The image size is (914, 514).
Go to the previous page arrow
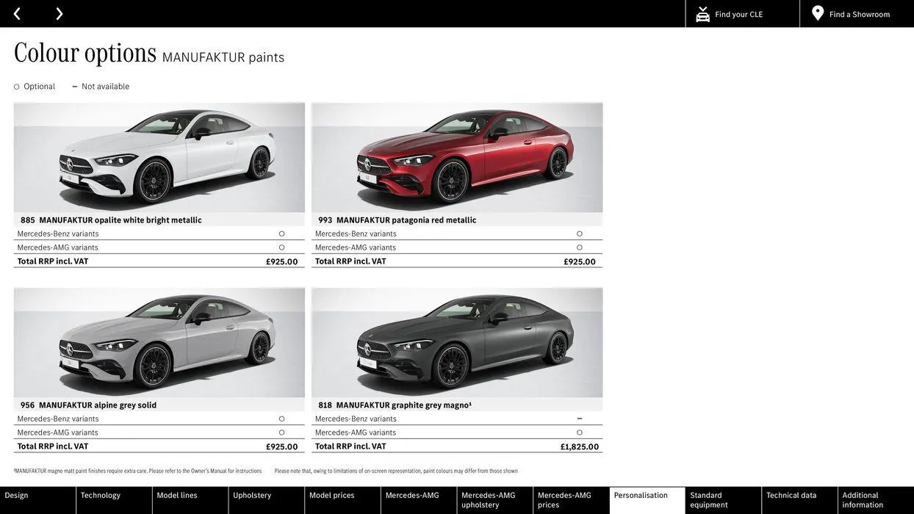point(17,14)
